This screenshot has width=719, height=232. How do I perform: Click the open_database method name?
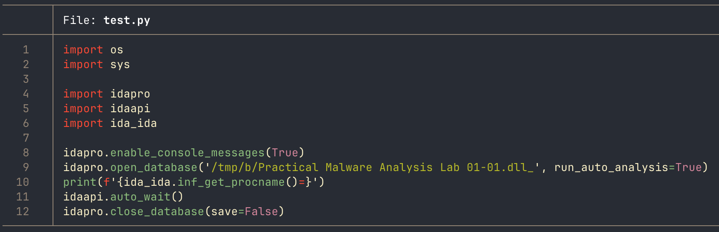click(153, 167)
